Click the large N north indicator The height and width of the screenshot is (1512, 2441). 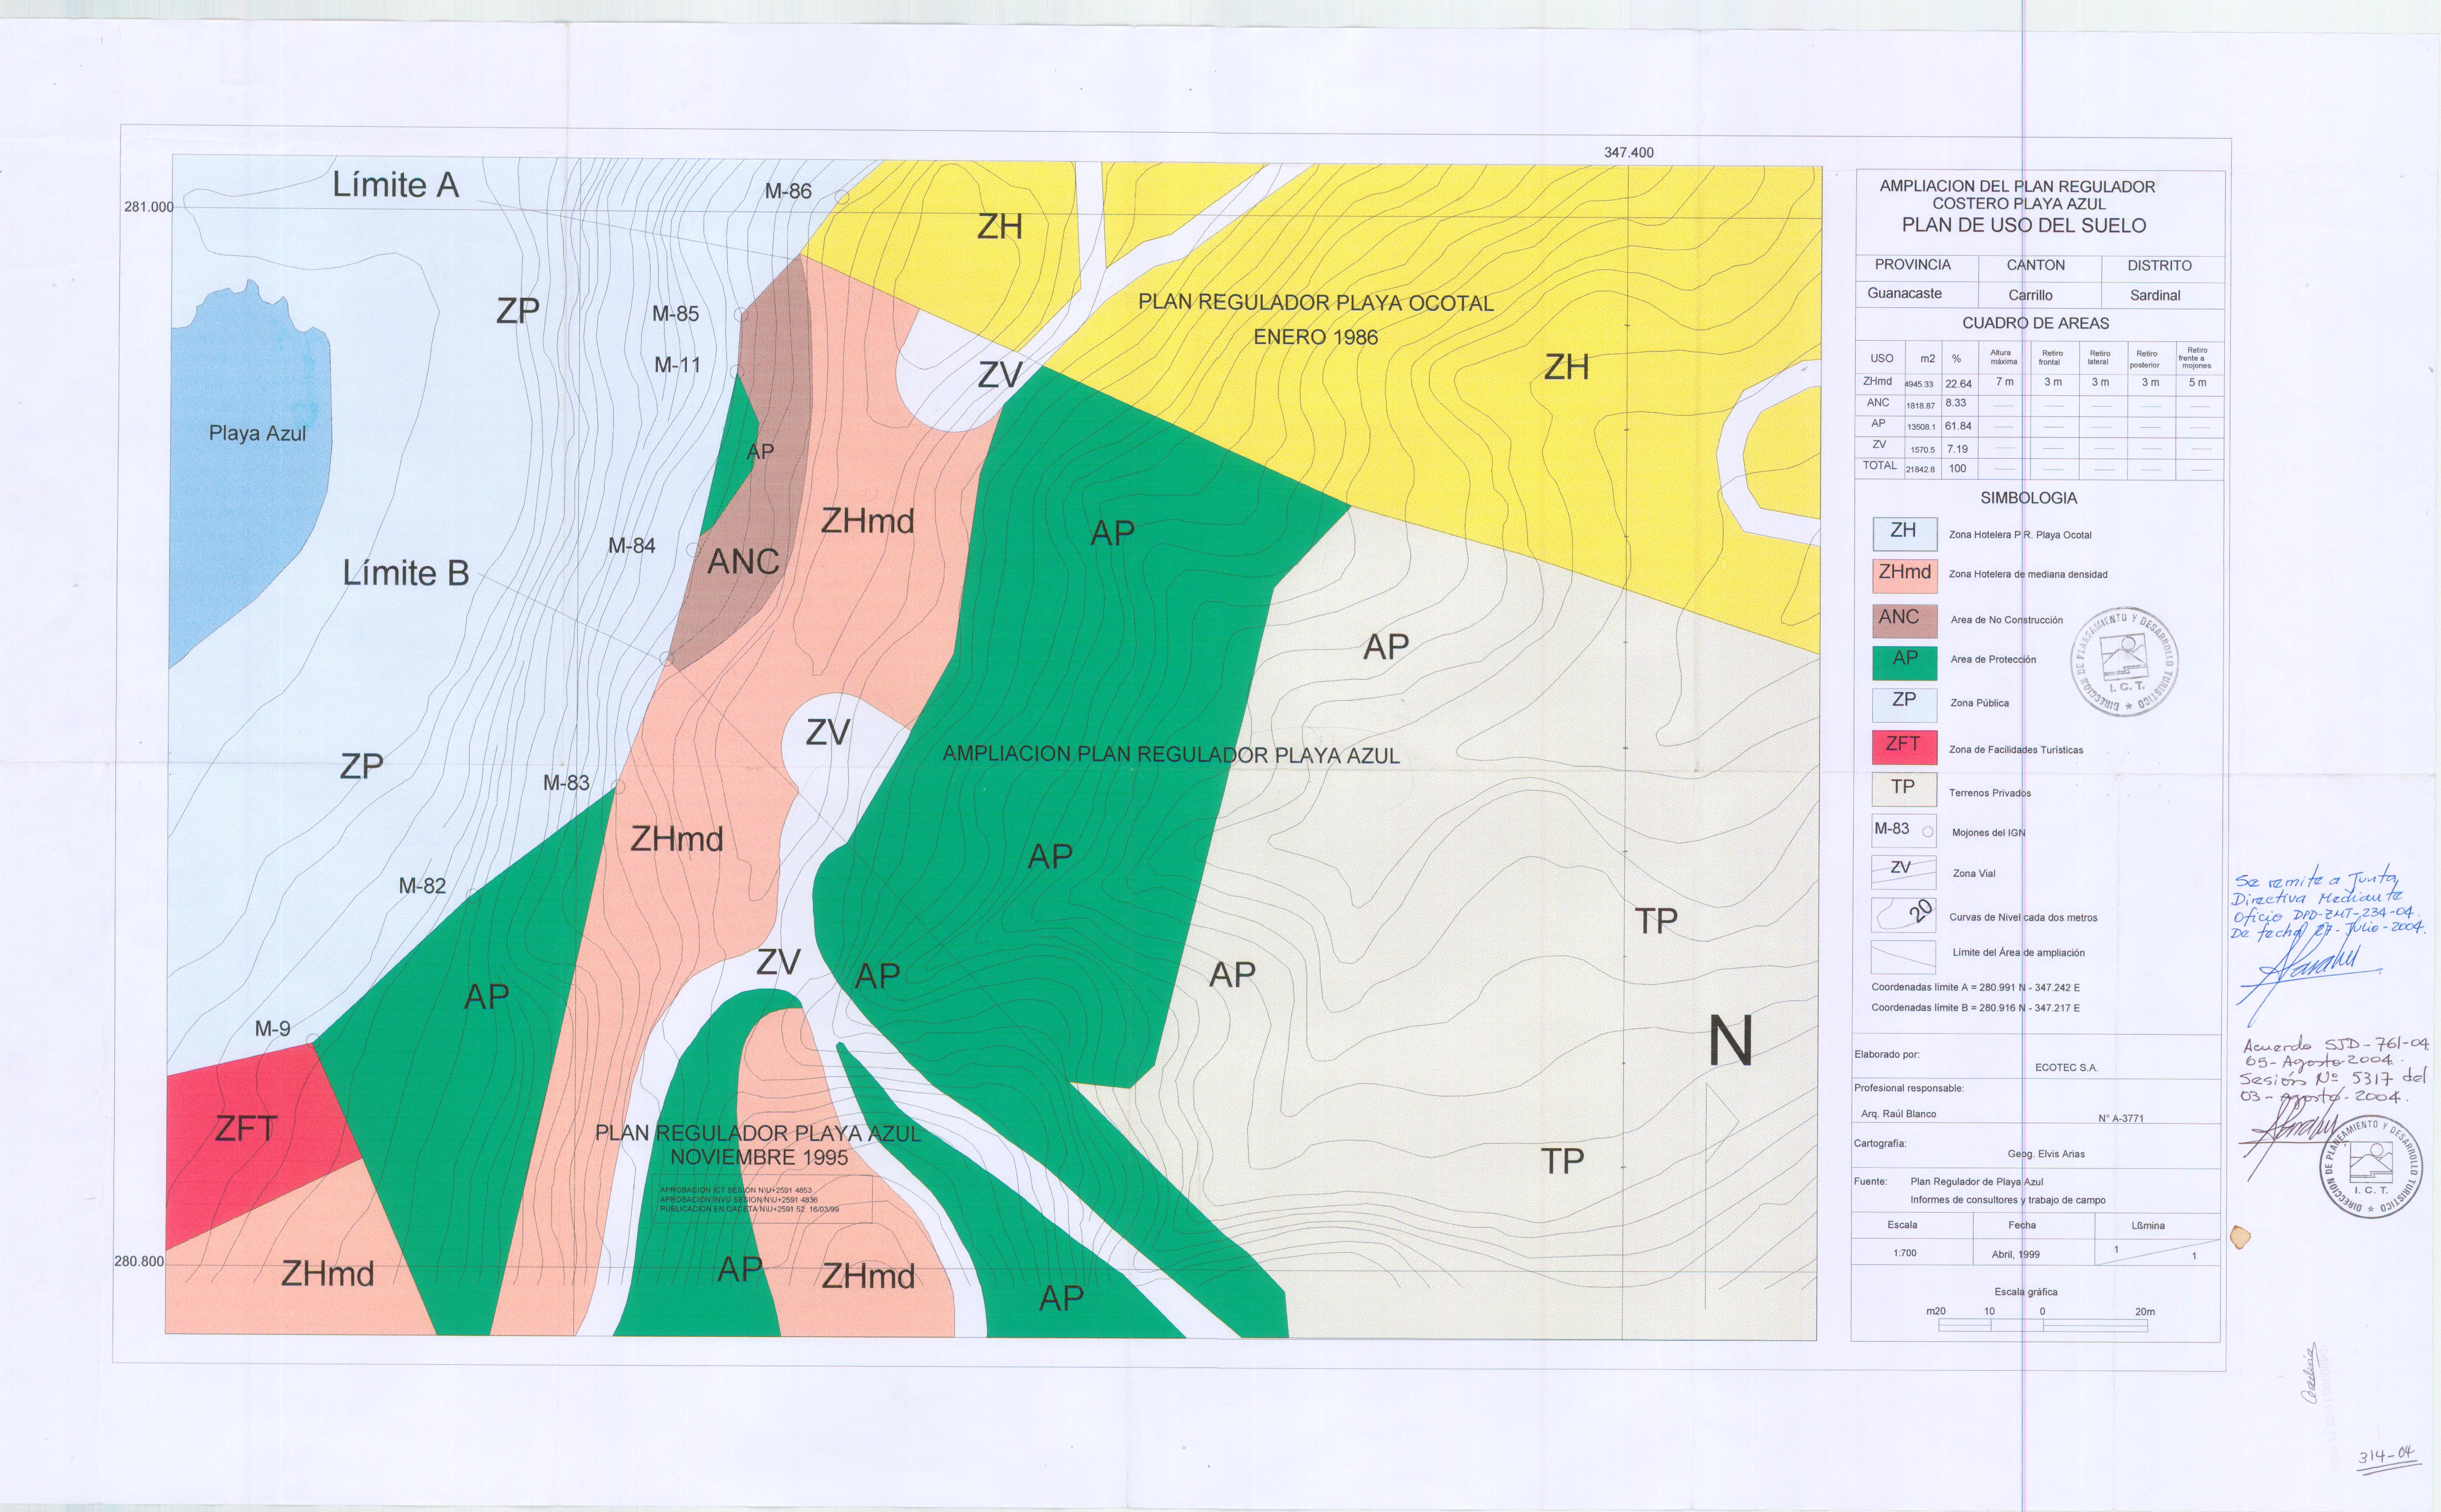pyautogui.click(x=1730, y=1041)
